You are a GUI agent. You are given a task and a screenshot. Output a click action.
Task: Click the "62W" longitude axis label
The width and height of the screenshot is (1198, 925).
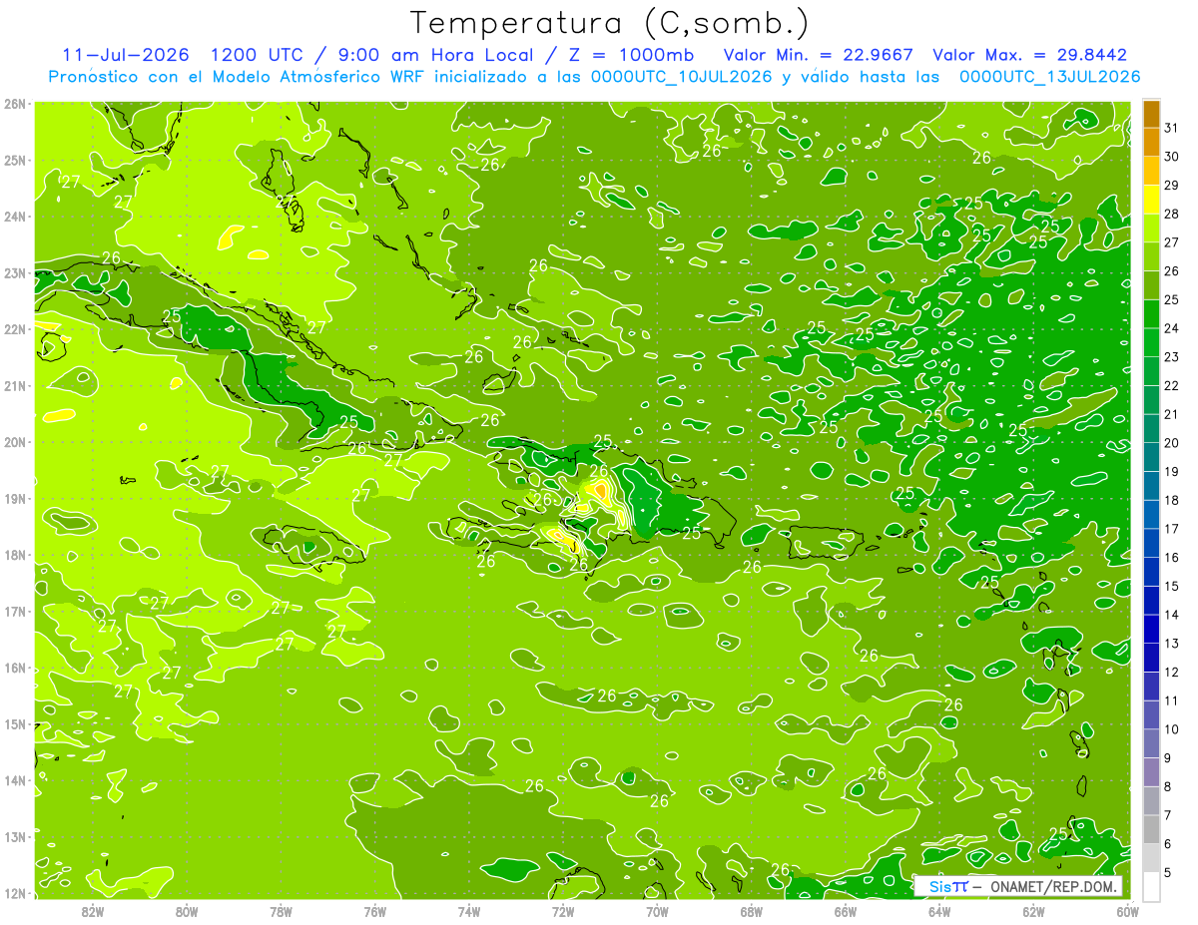point(1034,911)
